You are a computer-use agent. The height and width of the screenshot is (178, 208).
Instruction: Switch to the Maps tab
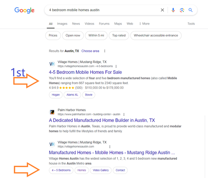point(118,24)
